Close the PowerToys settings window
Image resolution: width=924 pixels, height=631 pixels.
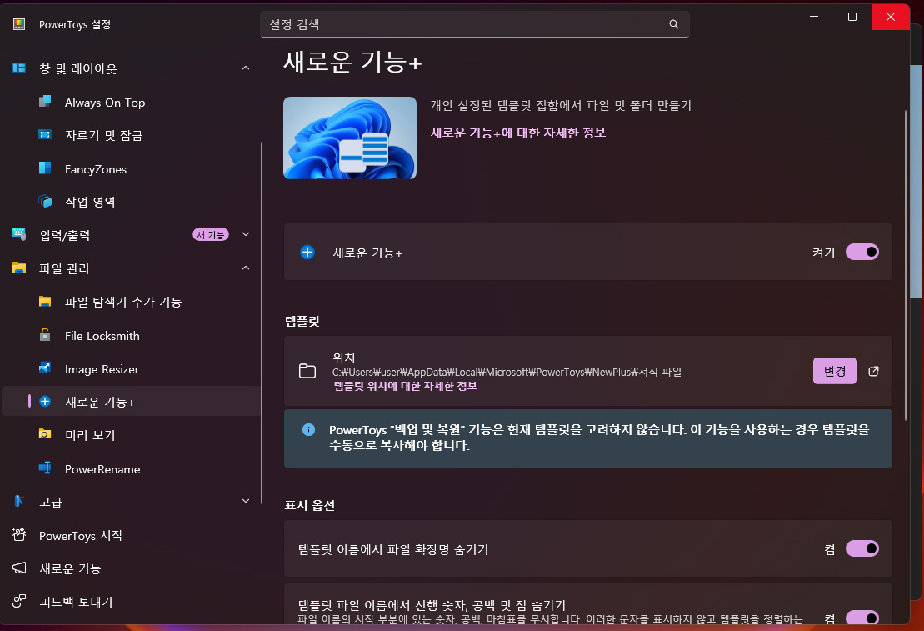(891, 17)
